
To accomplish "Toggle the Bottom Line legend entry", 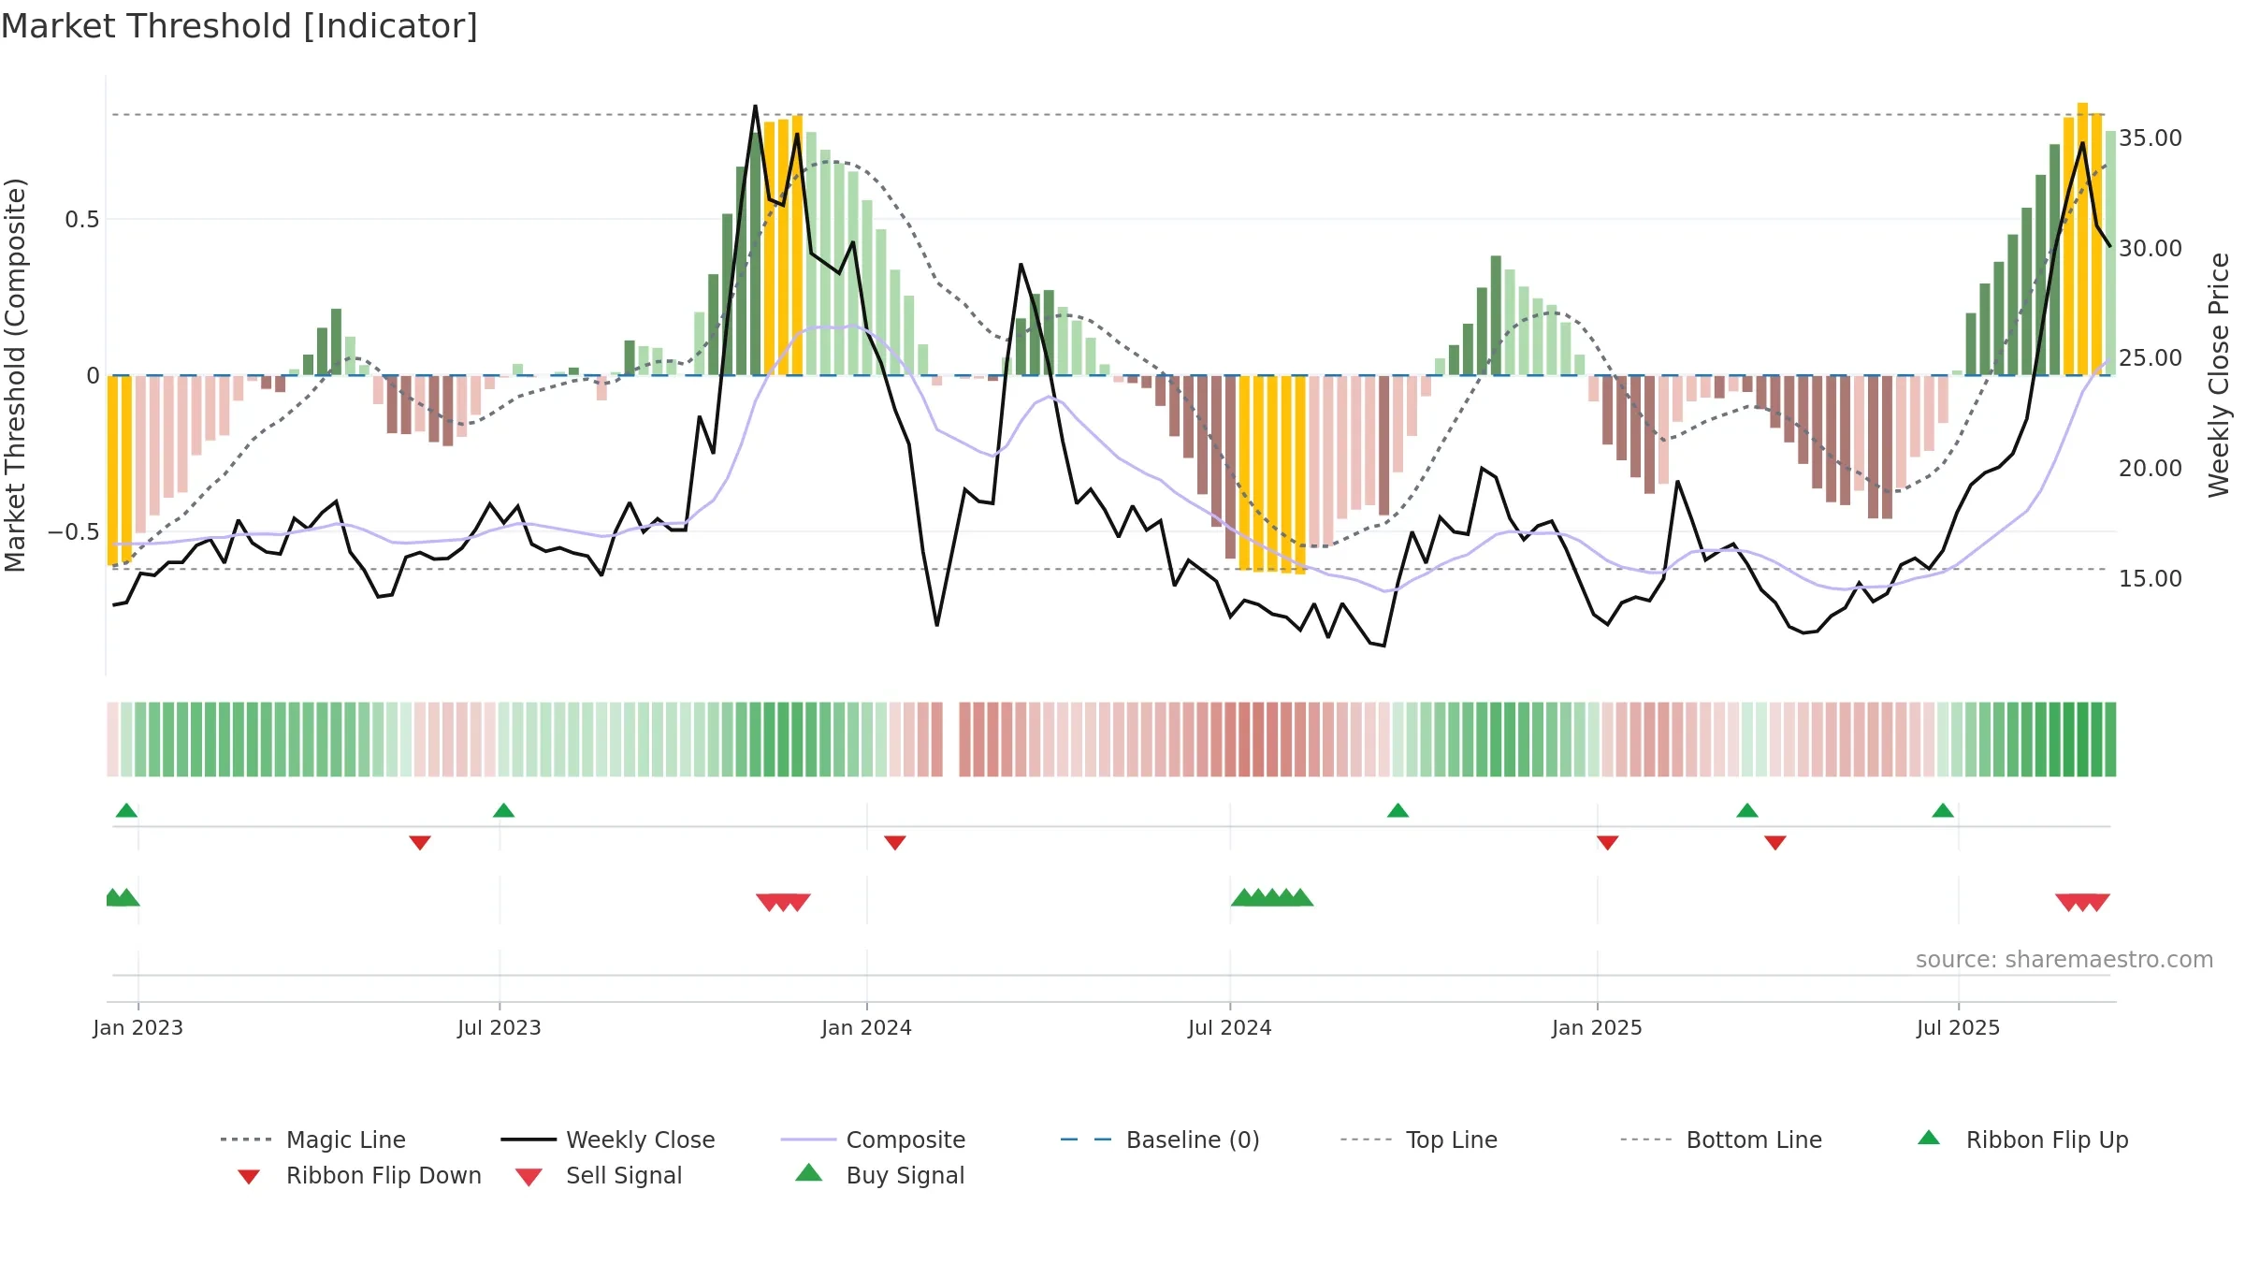I will [1721, 1140].
